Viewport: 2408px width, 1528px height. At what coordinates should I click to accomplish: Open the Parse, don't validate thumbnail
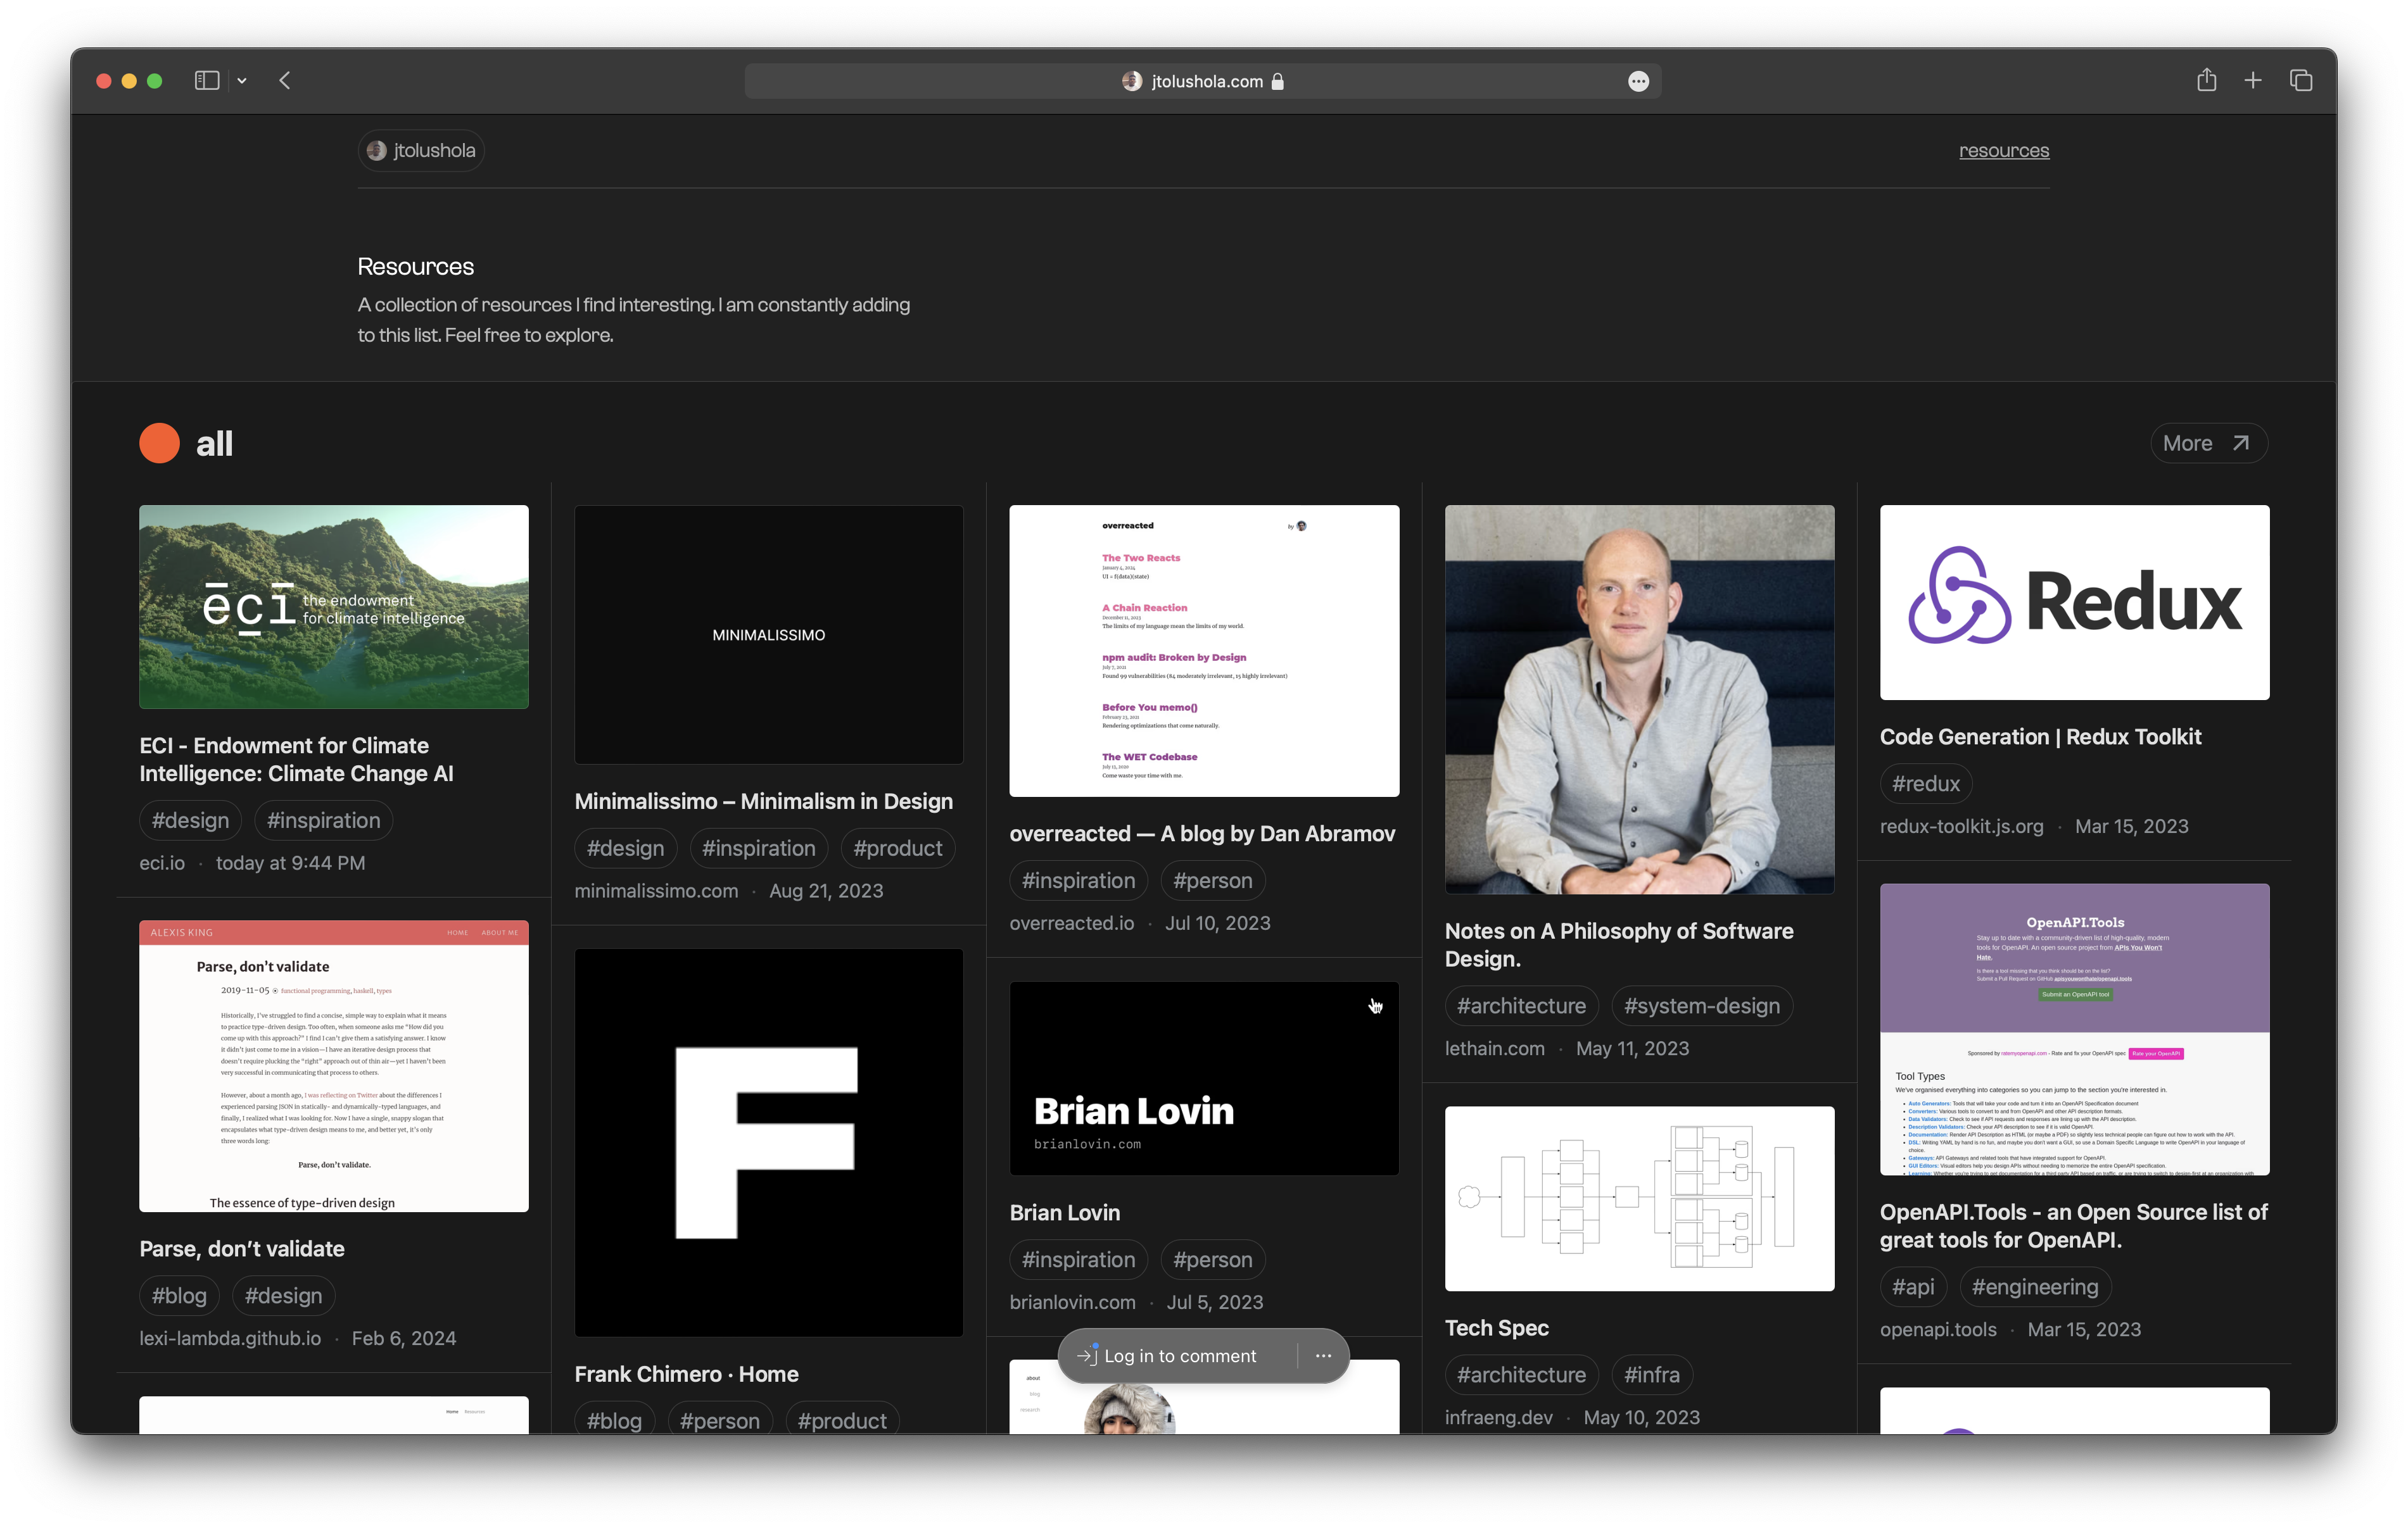(x=334, y=1067)
